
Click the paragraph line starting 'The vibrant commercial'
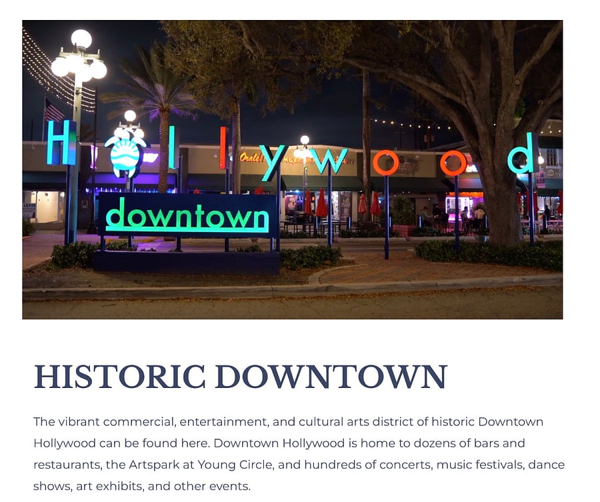point(288,421)
